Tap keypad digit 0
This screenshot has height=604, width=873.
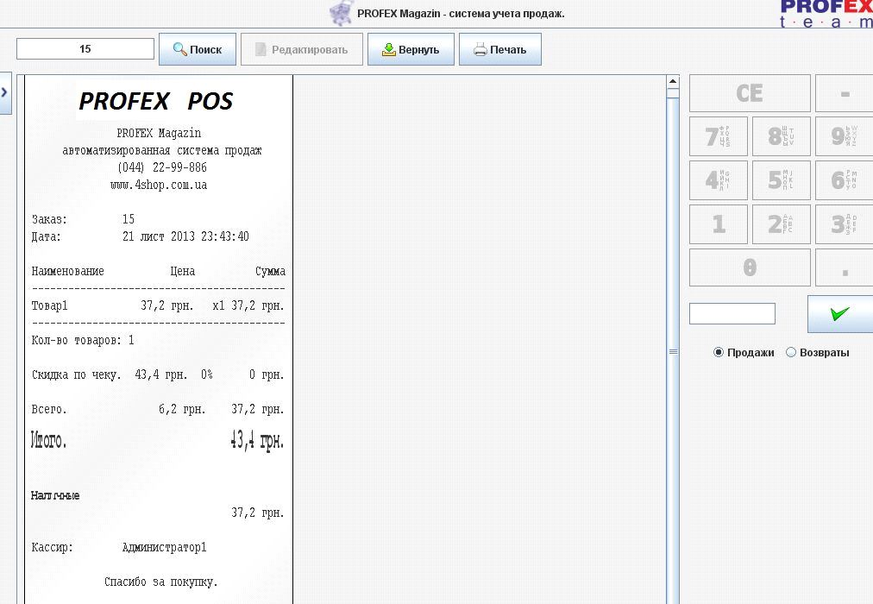pyautogui.click(x=750, y=267)
